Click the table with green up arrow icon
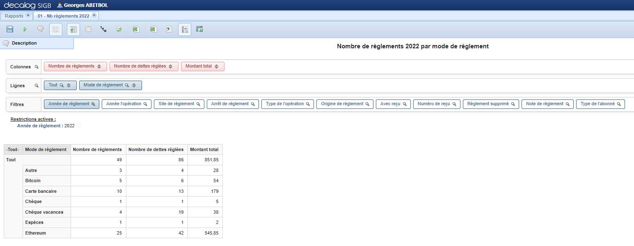The width and height of the screenshot is (634, 246). (x=73, y=29)
